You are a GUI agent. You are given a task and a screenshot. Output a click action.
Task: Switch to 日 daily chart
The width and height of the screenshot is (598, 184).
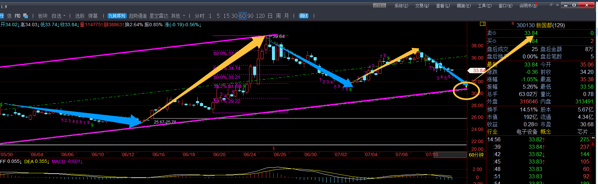click(270, 16)
